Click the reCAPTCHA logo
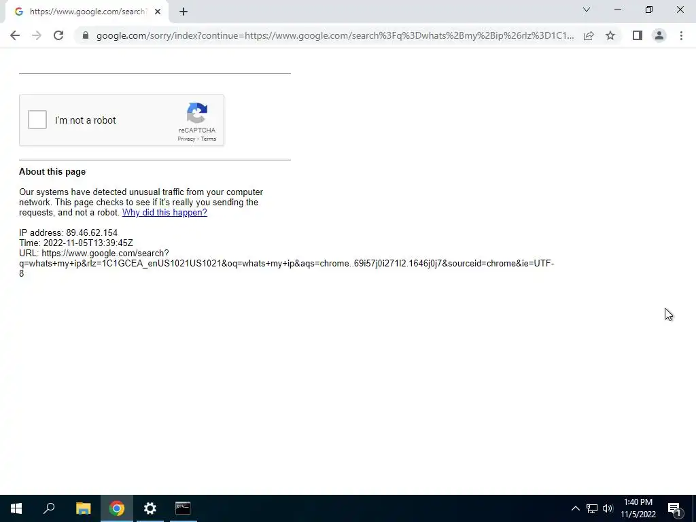Image resolution: width=696 pixels, height=522 pixels. 196,113
